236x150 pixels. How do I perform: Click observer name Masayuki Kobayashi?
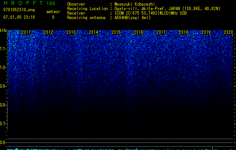135,4
